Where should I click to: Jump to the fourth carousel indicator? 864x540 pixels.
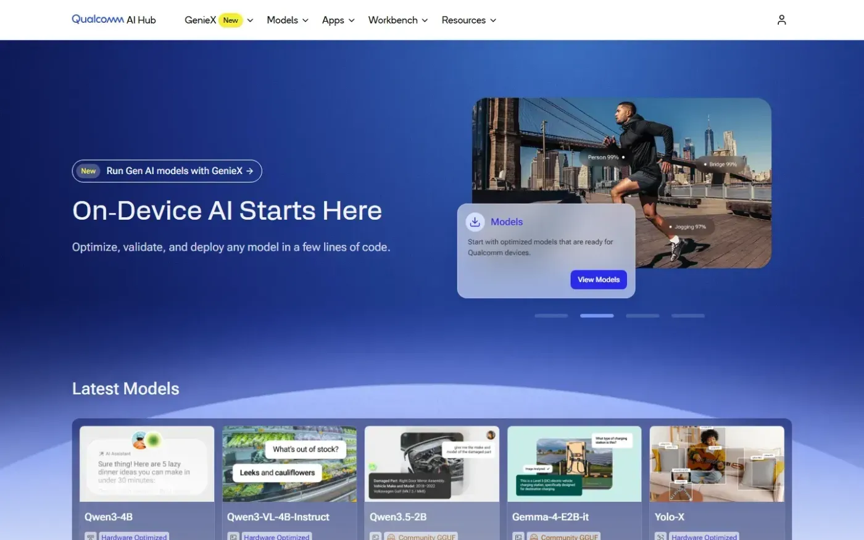point(688,315)
